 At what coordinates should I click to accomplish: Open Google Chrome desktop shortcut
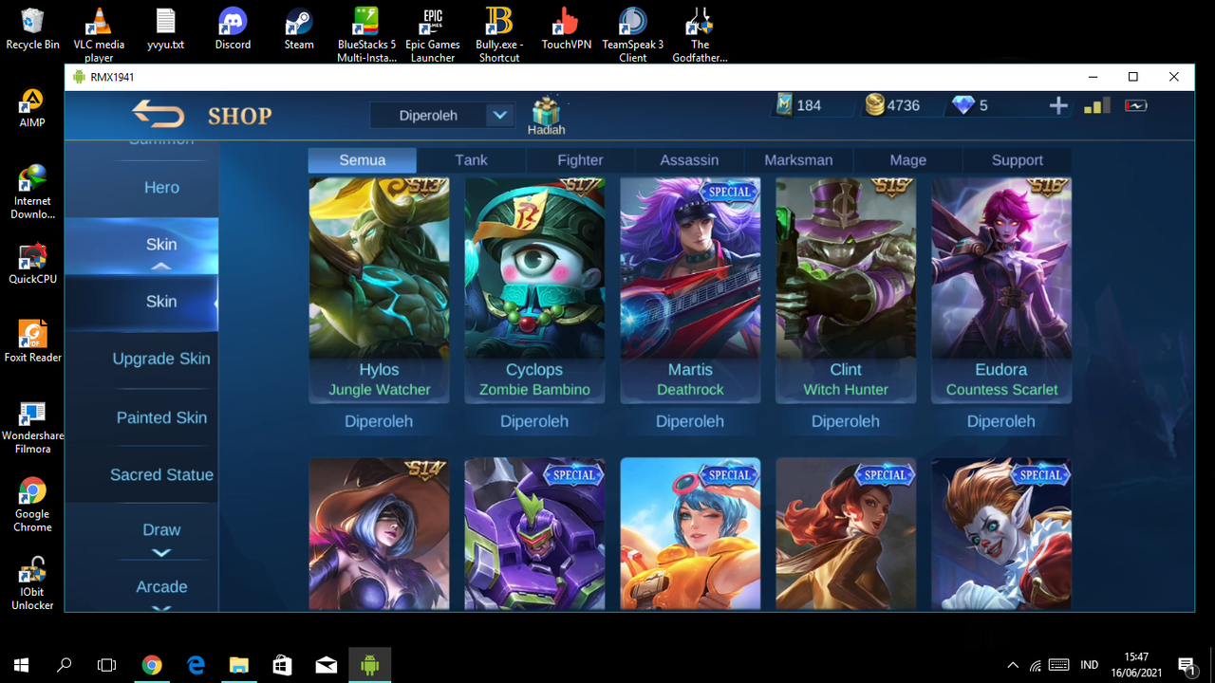(32, 505)
